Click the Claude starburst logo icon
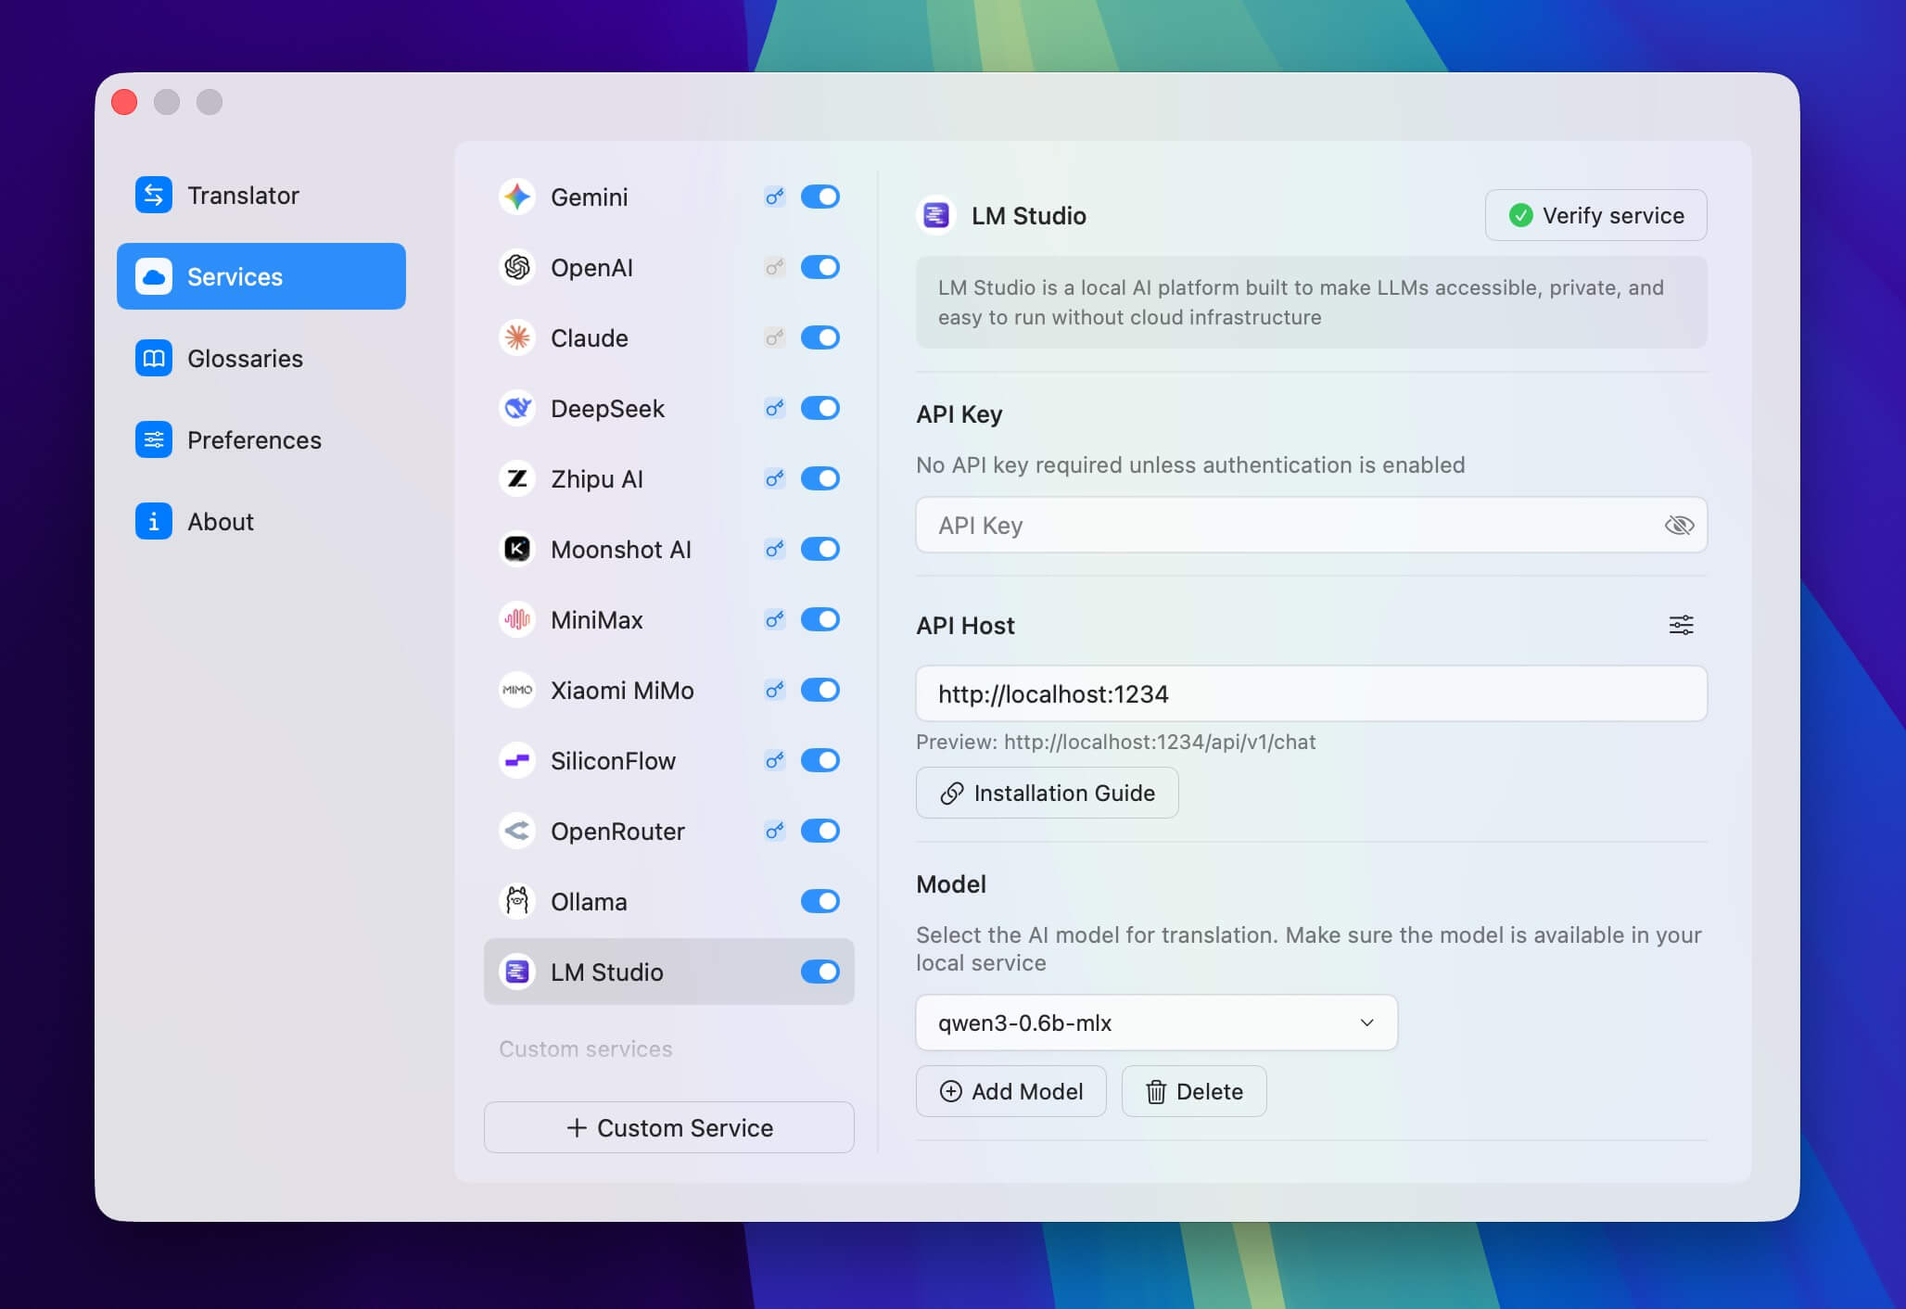 [x=517, y=337]
